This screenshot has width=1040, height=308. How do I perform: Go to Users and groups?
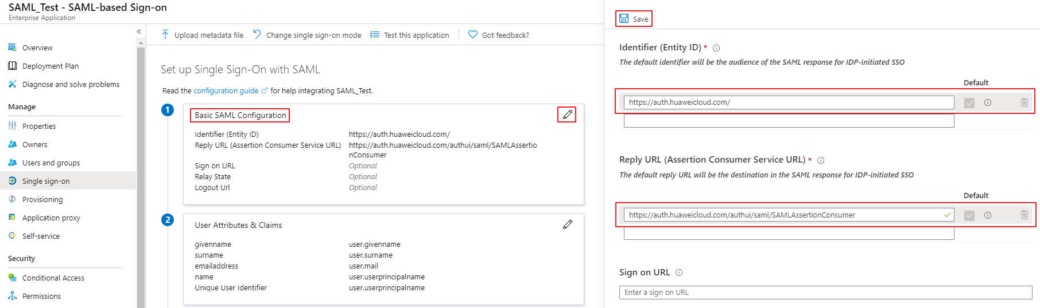tap(51, 163)
